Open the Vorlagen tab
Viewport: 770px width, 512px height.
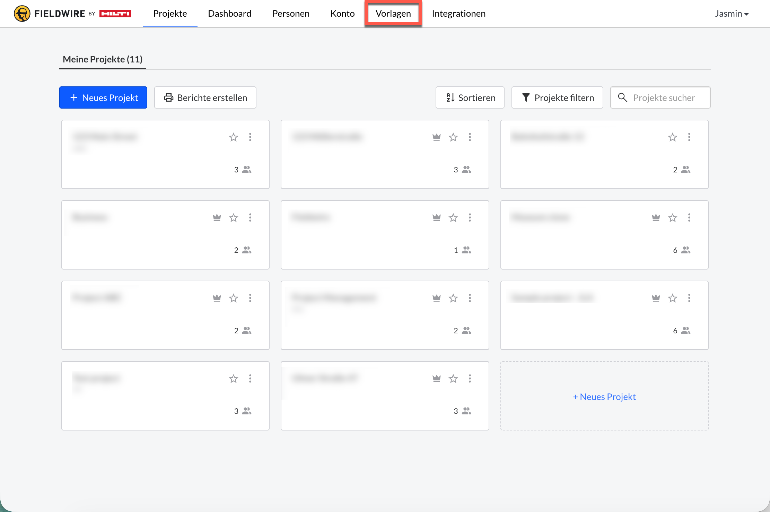393,14
